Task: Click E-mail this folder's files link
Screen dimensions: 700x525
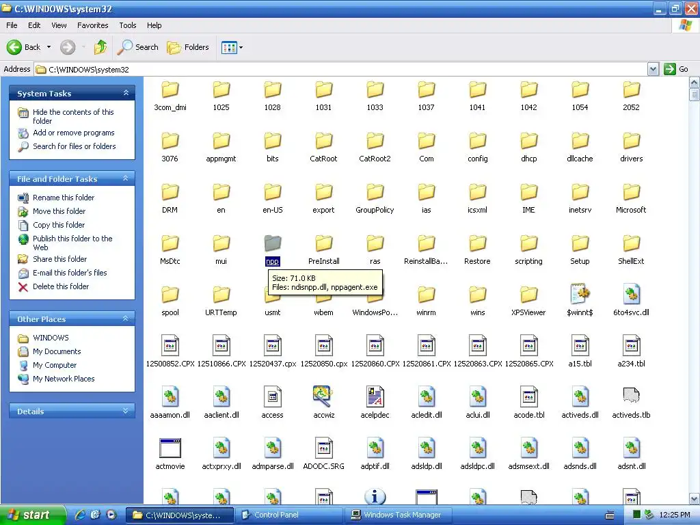Action: tap(70, 273)
